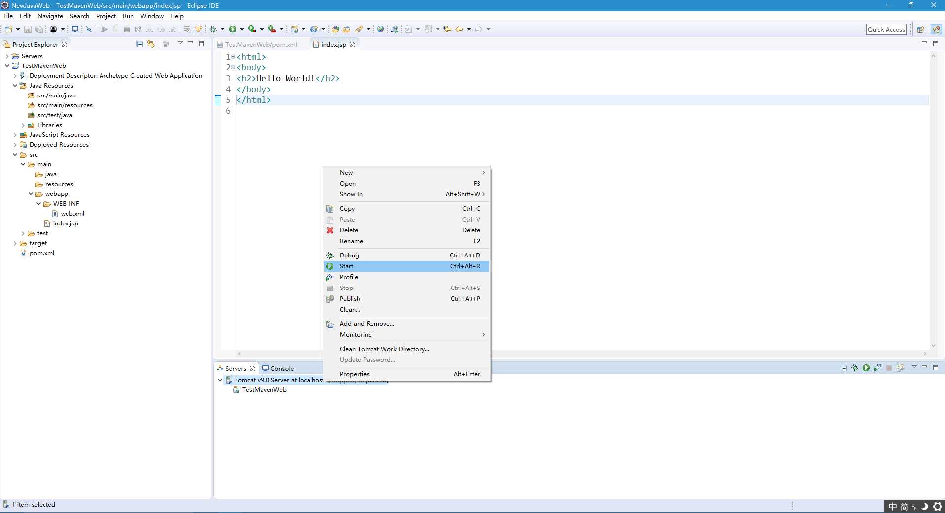Collapse the webapp folder in Project Explorer
This screenshot has width=945, height=513.
click(x=31, y=194)
